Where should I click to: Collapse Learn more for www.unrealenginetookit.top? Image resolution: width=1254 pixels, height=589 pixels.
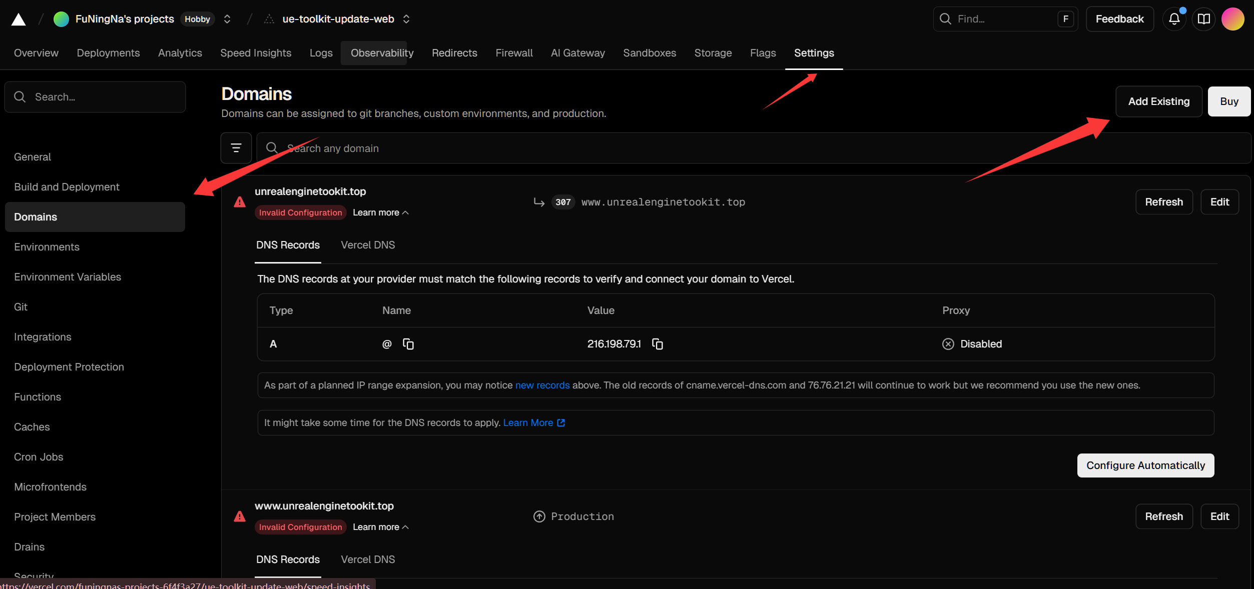tap(381, 527)
